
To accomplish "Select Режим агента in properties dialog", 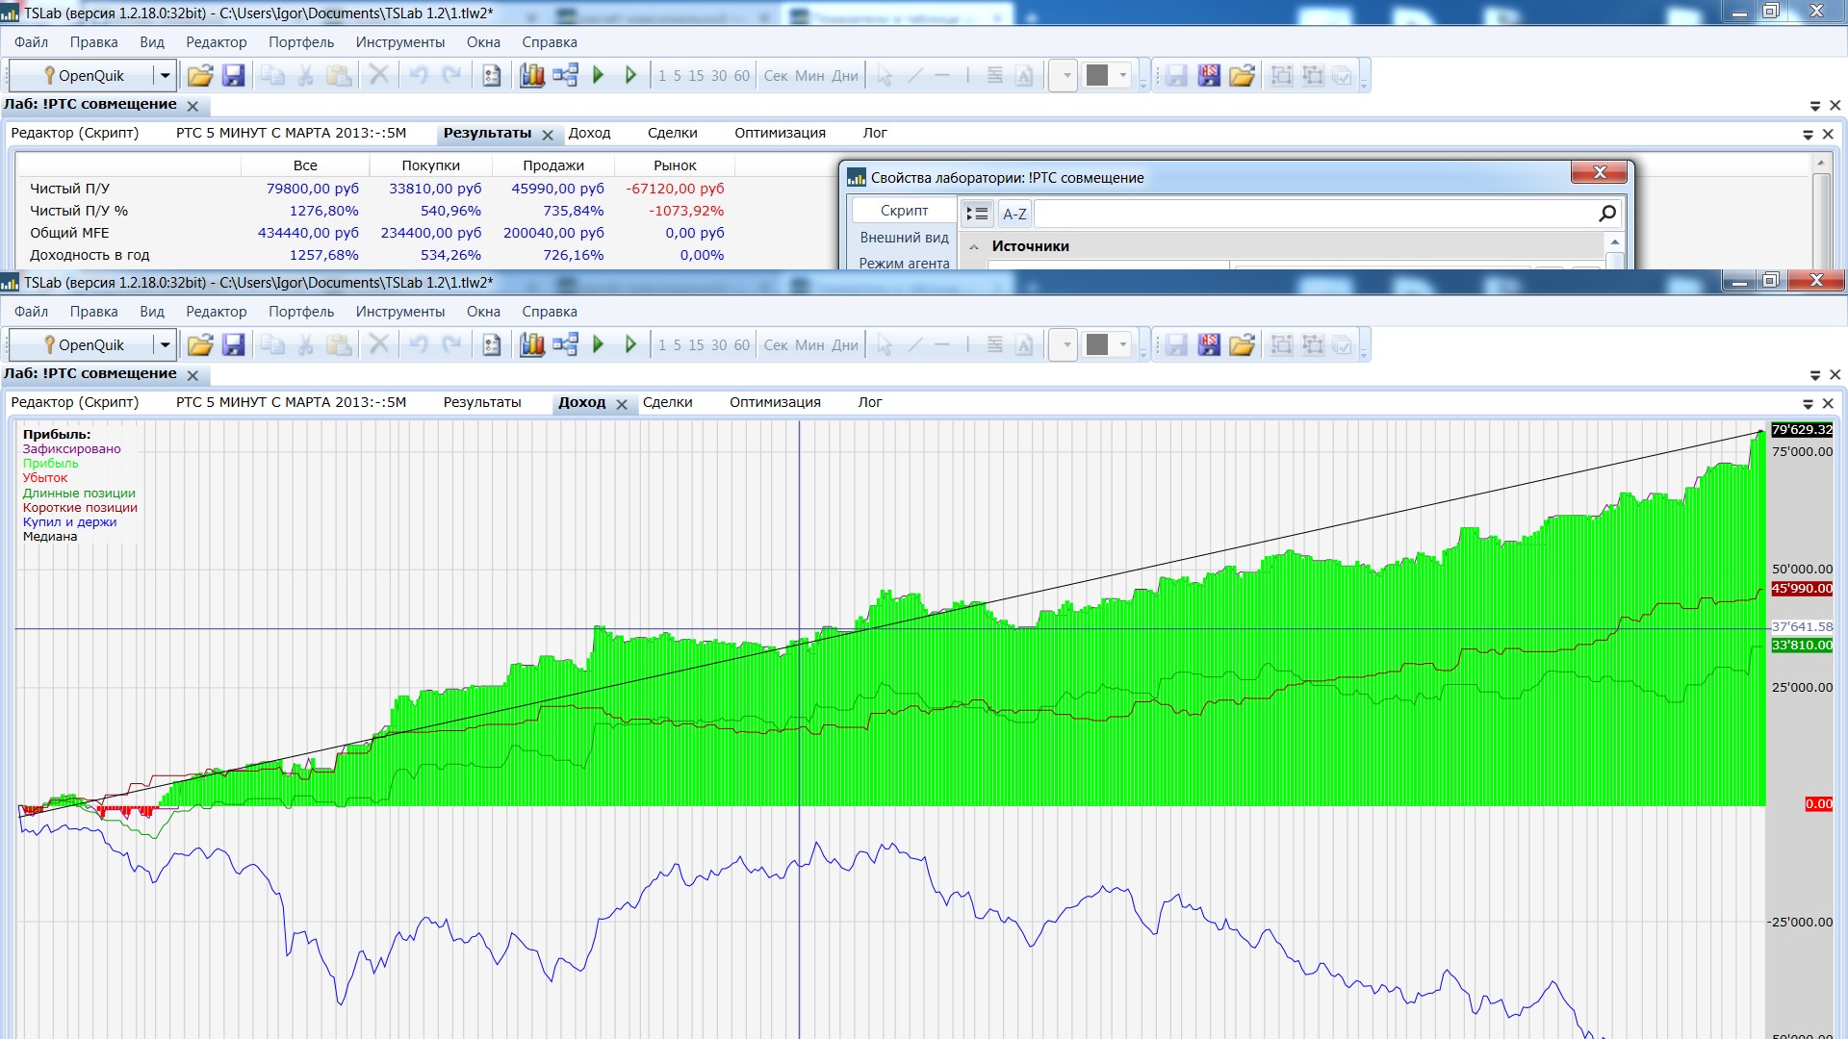I will pyautogui.click(x=904, y=263).
